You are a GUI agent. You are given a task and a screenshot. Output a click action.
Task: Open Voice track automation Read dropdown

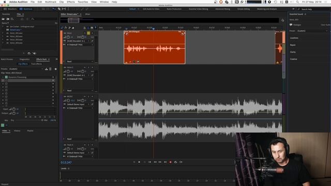click(x=80, y=61)
